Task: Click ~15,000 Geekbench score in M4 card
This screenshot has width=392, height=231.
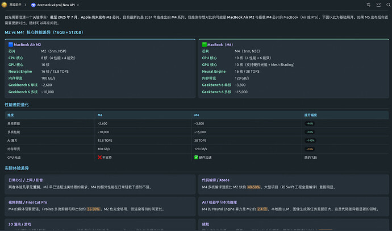Action: pyautogui.click(x=241, y=92)
